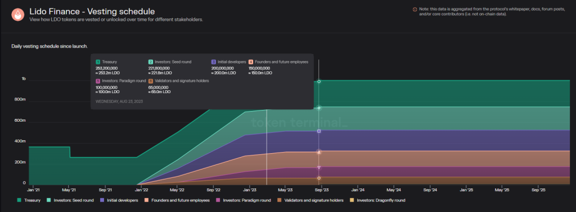The image size is (576, 212).
Task: Click the title Lido Finance - Vesting schedule
Action: coord(92,12)
